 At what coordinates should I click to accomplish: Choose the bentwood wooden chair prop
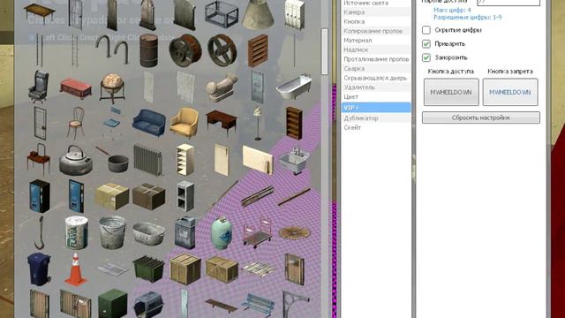[x=76, y=123]
